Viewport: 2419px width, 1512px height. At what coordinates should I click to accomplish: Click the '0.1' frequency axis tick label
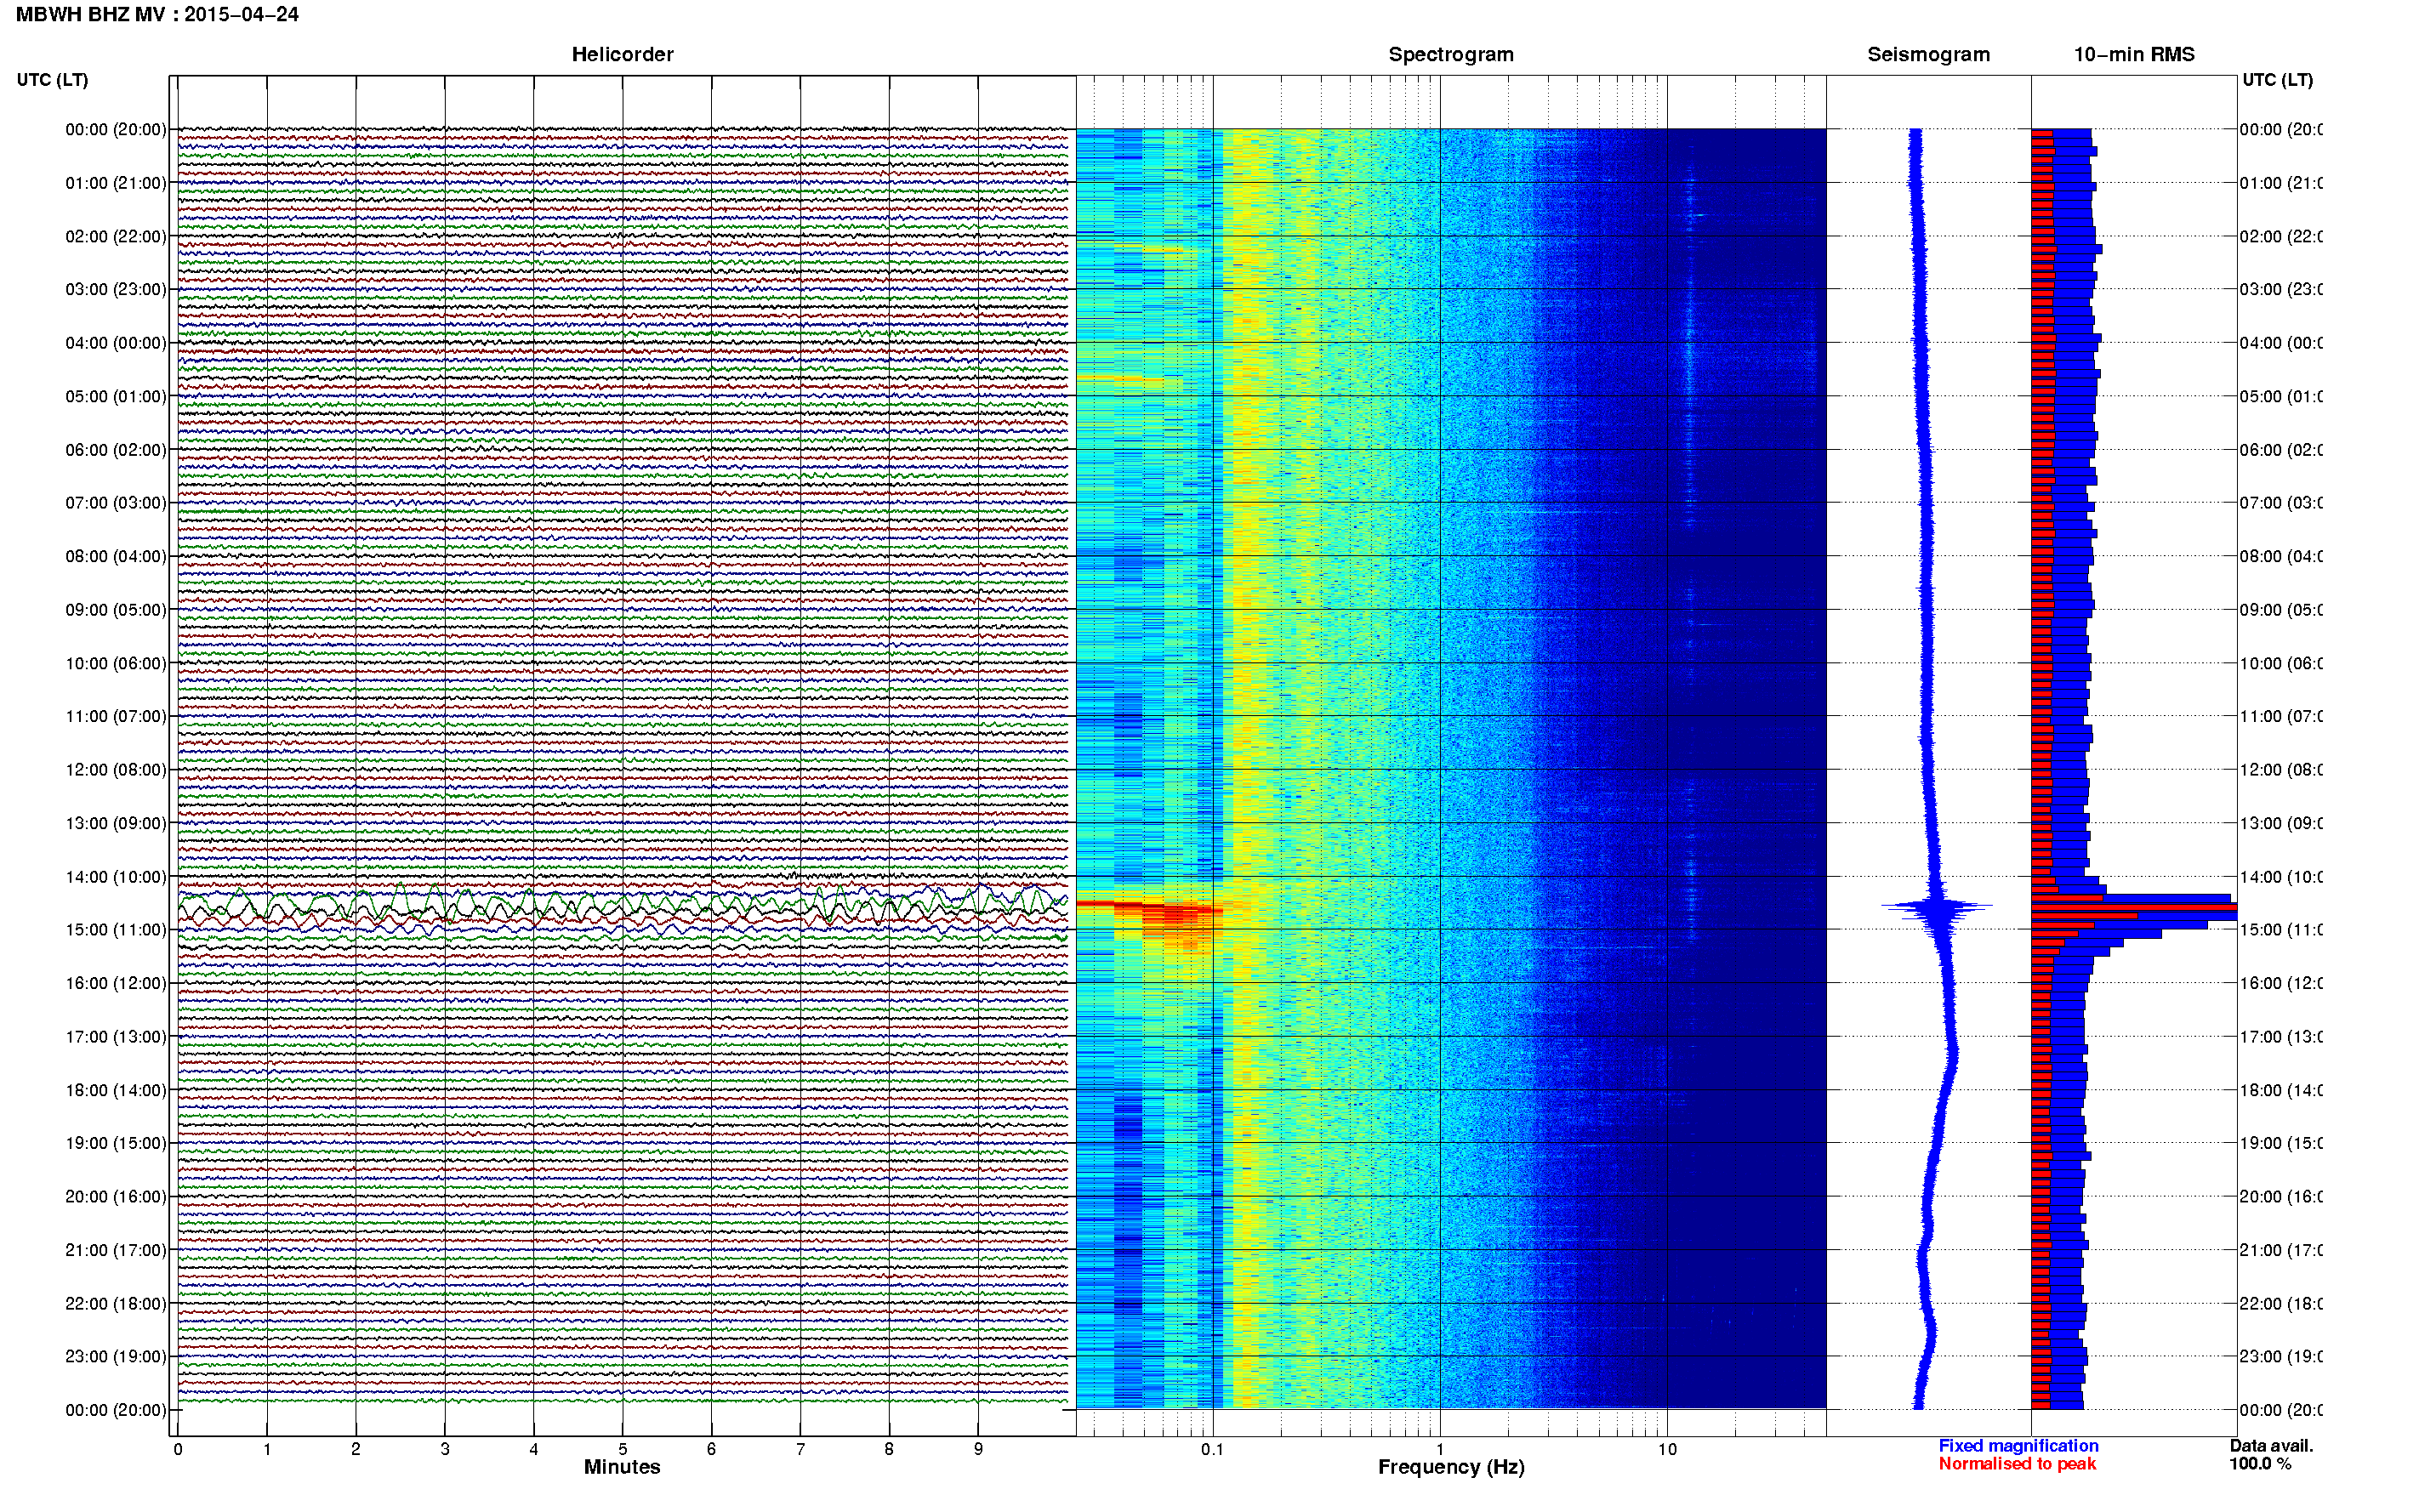(1212, 1449)
